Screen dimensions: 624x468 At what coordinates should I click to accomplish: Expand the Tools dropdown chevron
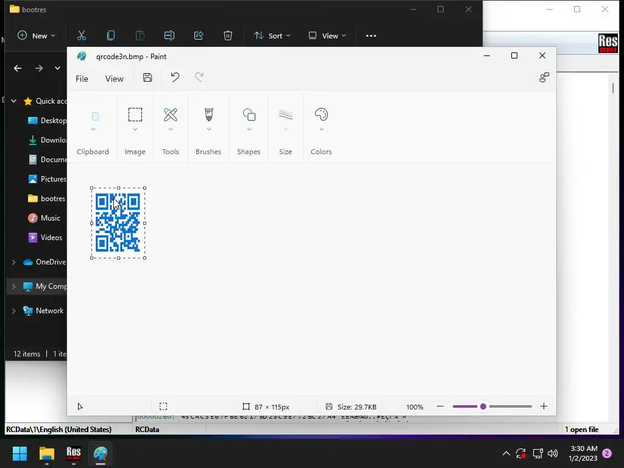point(171,129)
